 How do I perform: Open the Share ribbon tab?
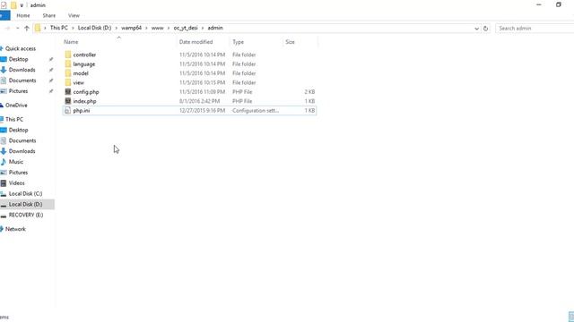pyautogui.click(x=49, y=16)
